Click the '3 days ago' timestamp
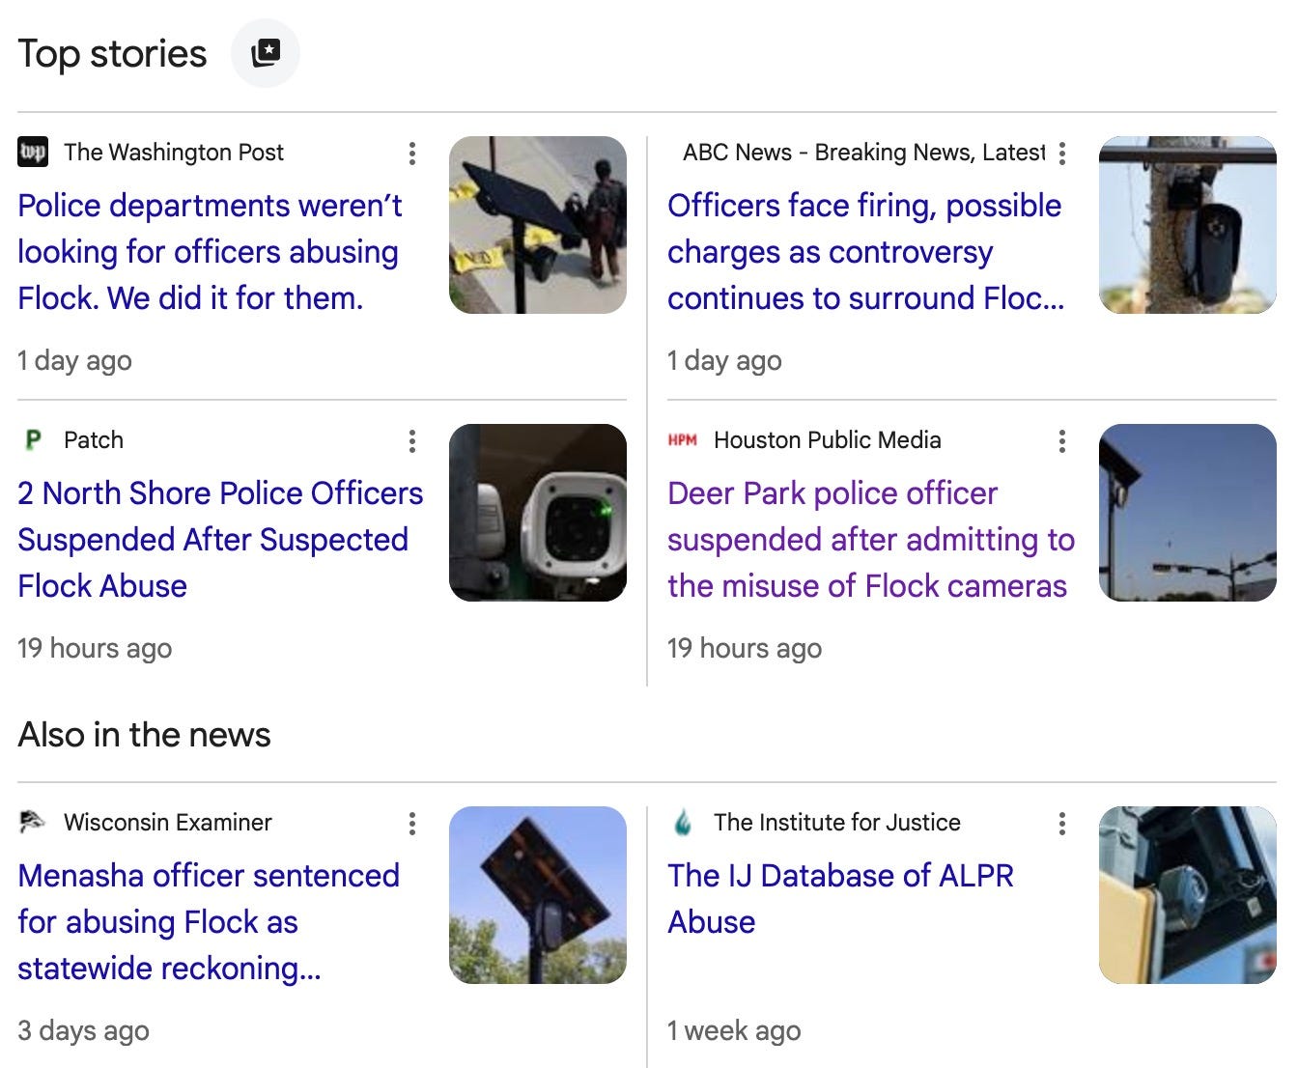 pos(83,1030)
